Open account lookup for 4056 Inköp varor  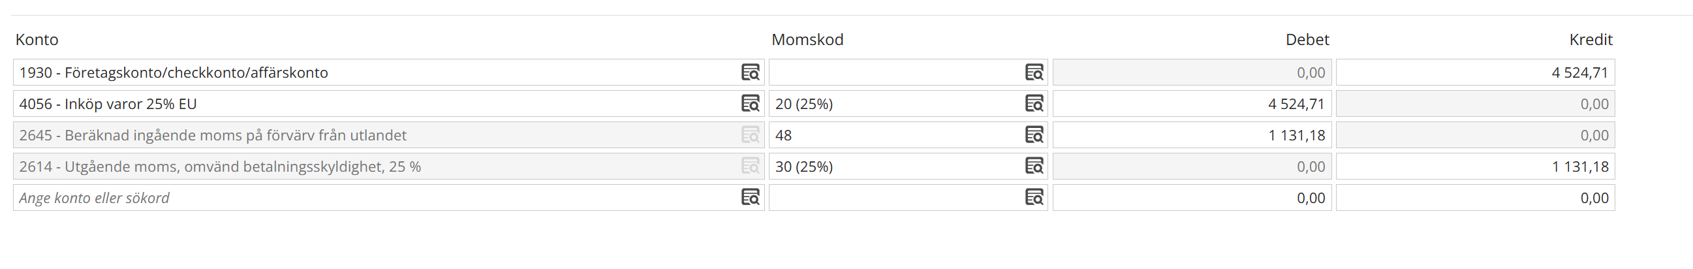click(750, 104)
